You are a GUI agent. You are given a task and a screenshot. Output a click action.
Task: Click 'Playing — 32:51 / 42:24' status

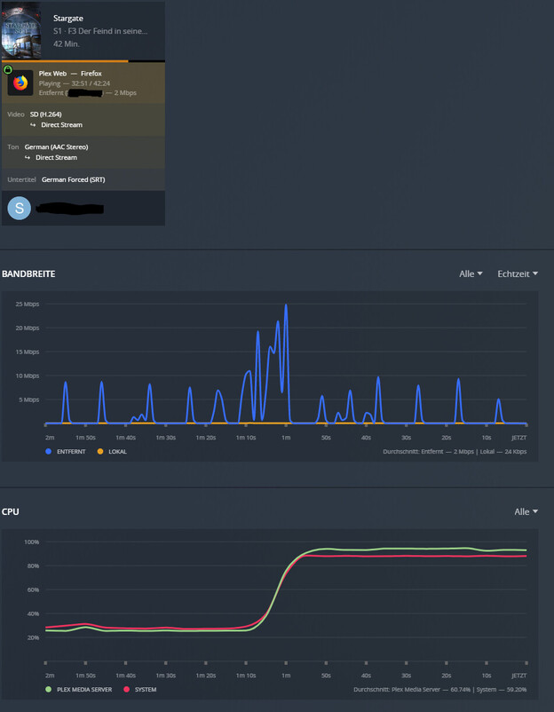[x=74, y=83]
